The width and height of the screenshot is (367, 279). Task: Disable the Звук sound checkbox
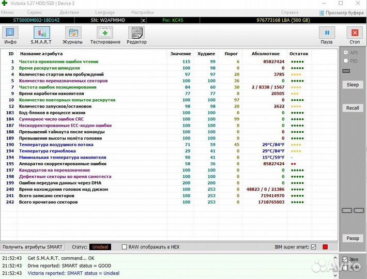coord(345,259)
